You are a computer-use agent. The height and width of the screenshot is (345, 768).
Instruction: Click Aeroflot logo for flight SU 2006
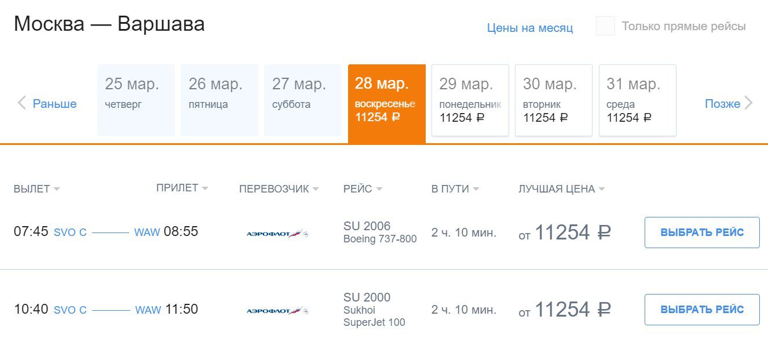(277, 234)
